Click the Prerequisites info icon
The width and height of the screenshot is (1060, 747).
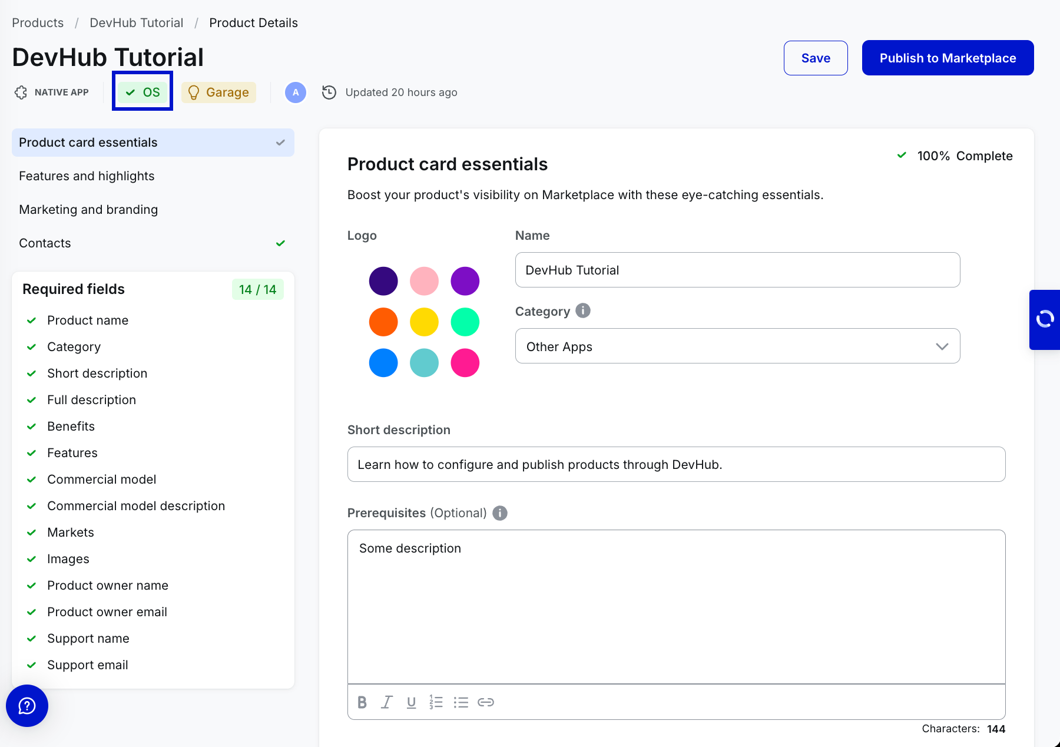(x=500, y=513)
